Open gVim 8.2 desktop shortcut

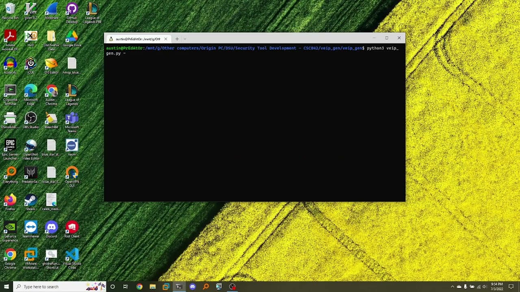pyautogui.click(x=31, y=11)
